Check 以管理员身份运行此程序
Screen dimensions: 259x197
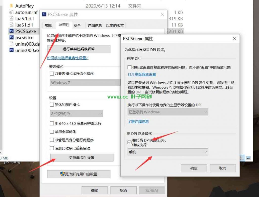52,140
